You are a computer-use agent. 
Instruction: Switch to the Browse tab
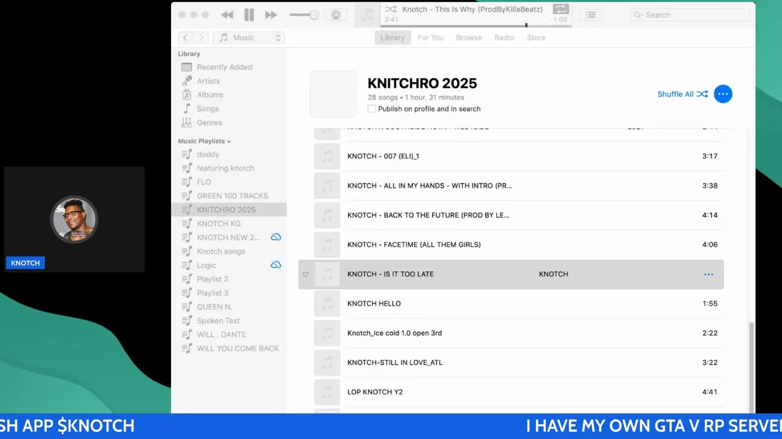click(469, 38)
